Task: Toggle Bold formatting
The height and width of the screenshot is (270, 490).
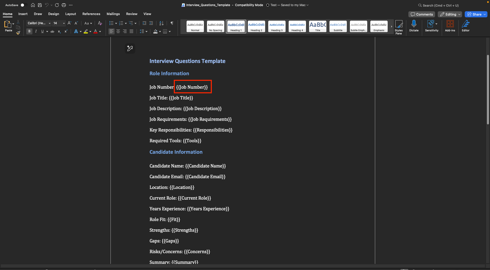Action: tap(29, 31)
